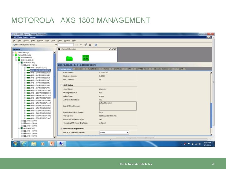Switch to the IGMP tab
This screenshot has width=226, height=169.
click(129, 69)
